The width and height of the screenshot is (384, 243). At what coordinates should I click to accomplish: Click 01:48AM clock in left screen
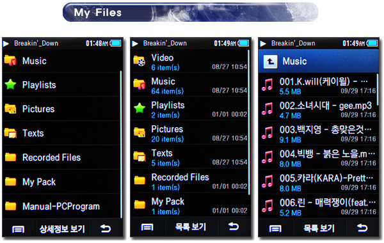pos(97,43)
